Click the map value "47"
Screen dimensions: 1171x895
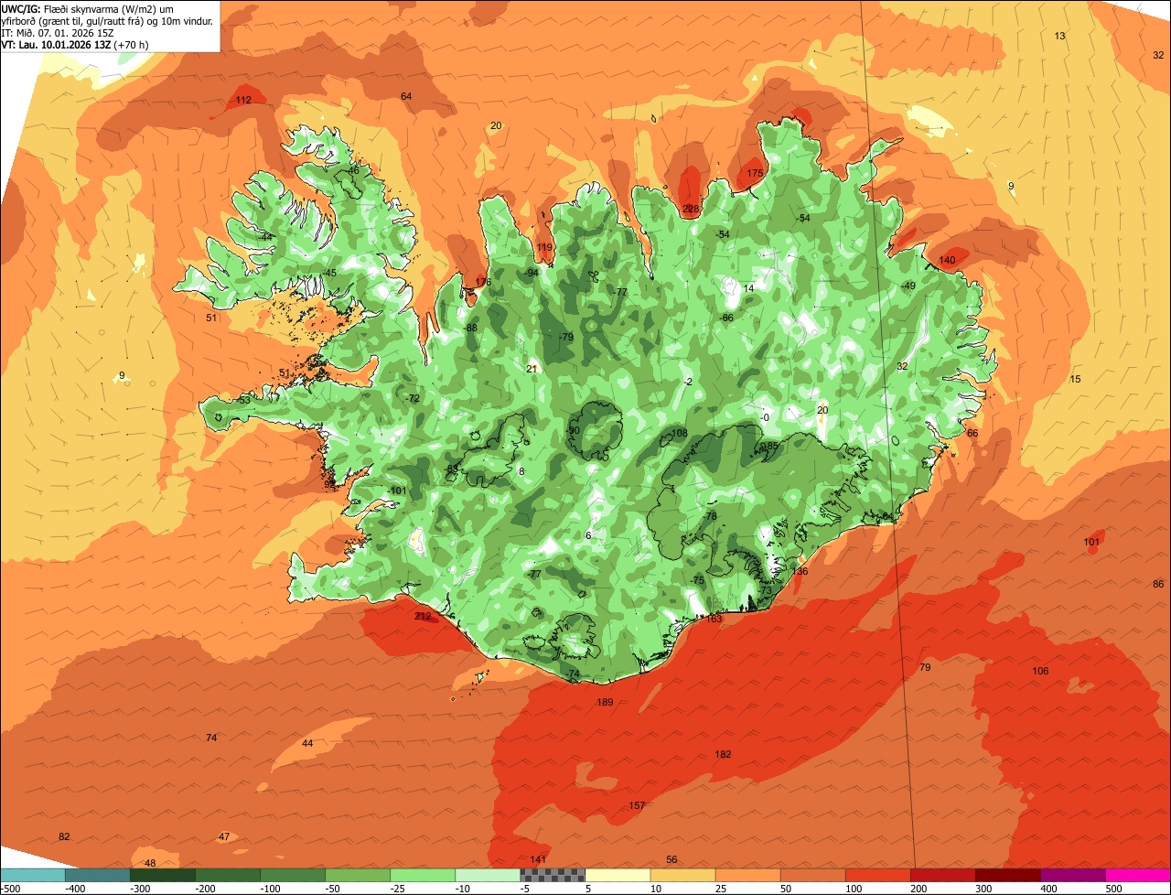[x=224, y=836]
